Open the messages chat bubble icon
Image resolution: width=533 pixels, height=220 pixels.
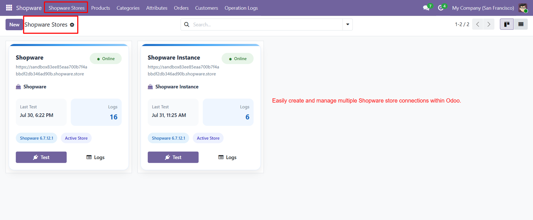click(426, 8)
